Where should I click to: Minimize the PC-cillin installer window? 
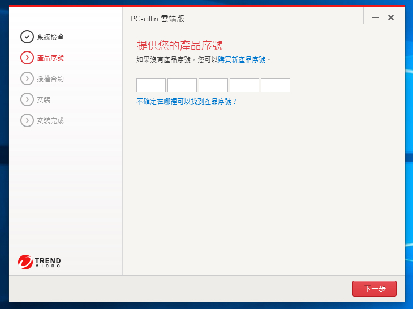point(376,18)
